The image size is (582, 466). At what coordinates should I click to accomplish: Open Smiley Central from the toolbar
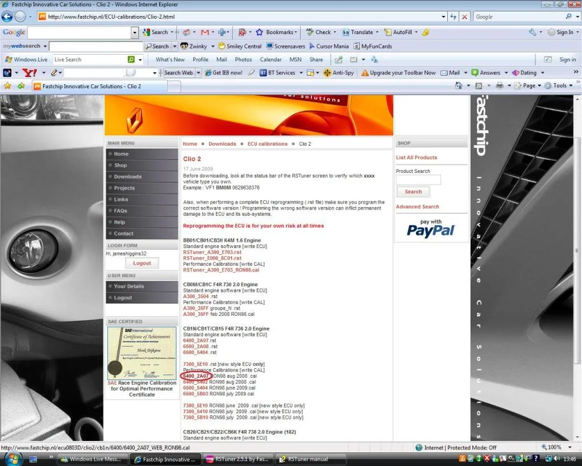click(240, 47)
